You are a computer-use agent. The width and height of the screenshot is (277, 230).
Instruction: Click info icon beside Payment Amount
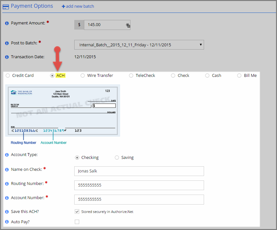click(7, 23)
